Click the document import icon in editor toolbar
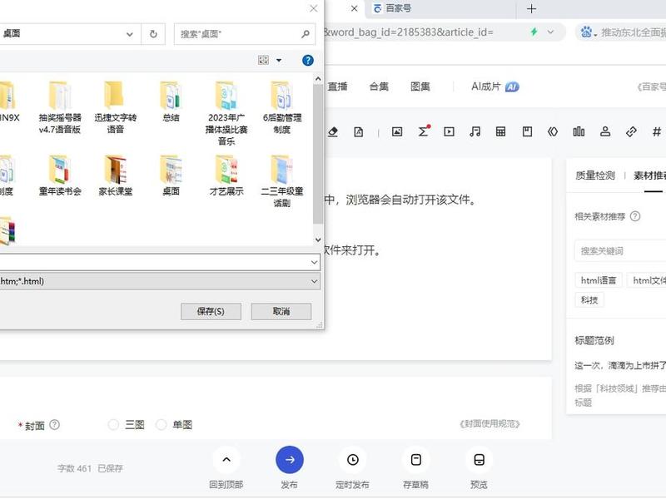The width and height of the screenshot is (666, 499). click(359, 132)
